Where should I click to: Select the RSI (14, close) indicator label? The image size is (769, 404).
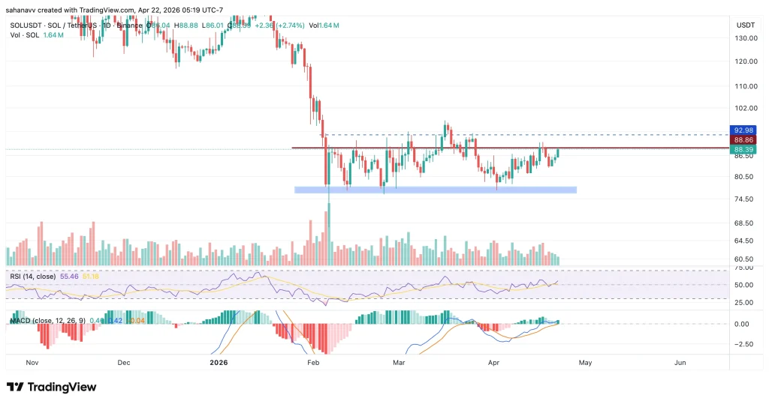click(35, 277)
